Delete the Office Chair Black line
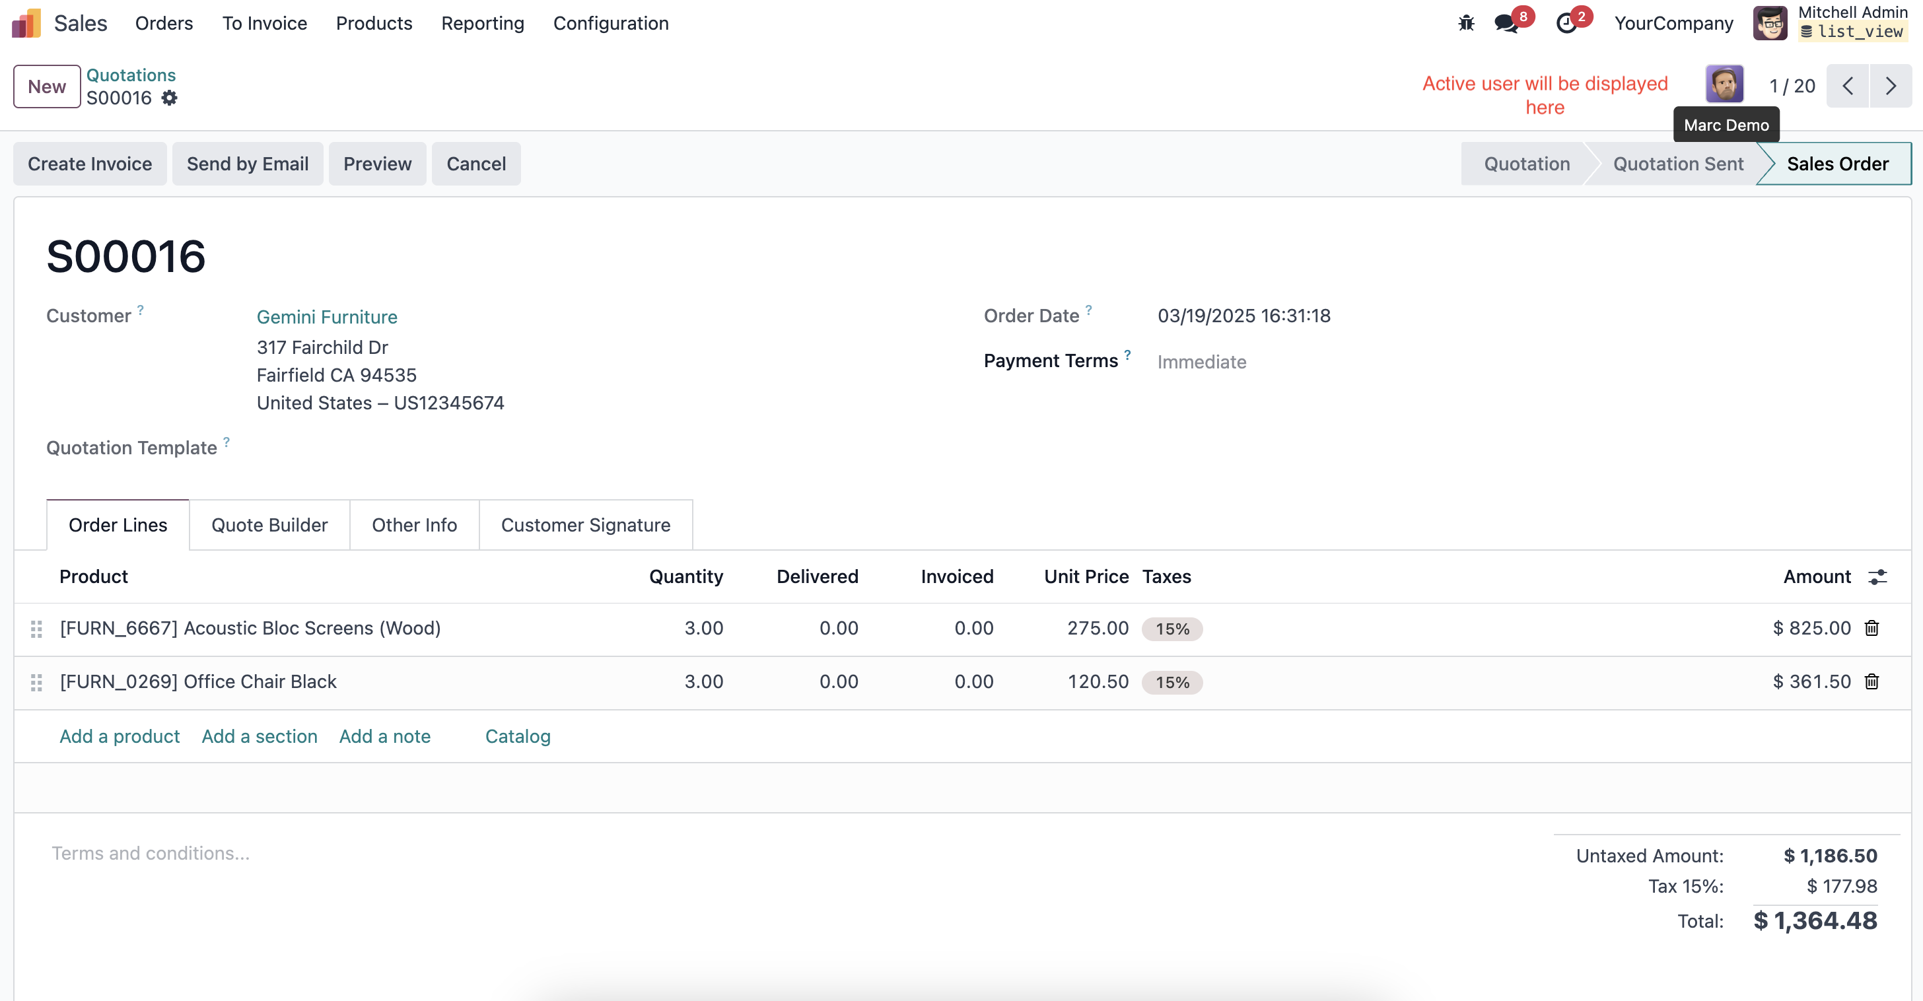 [x=1871, y=681]
